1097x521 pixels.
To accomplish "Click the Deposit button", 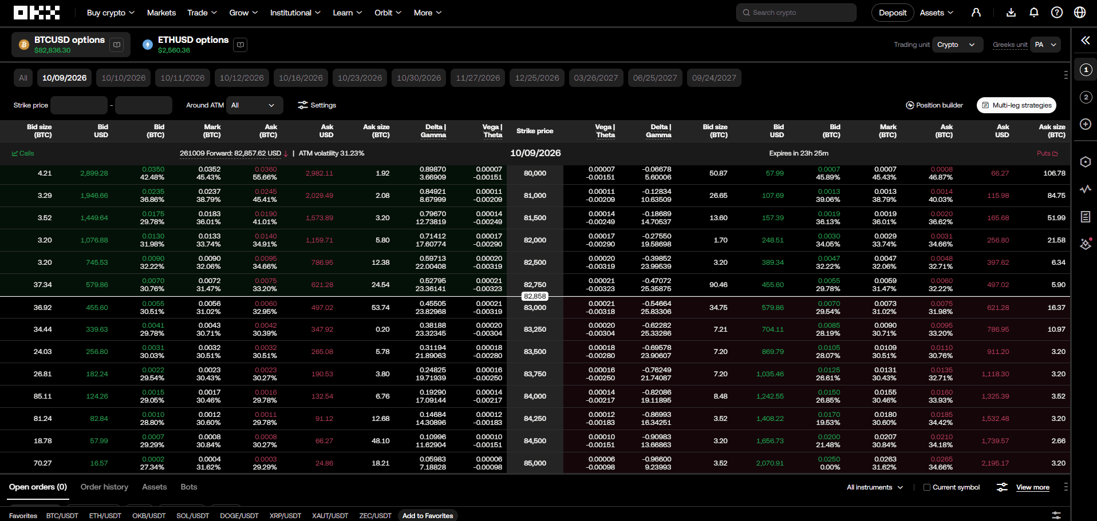I will click(893, 13).
